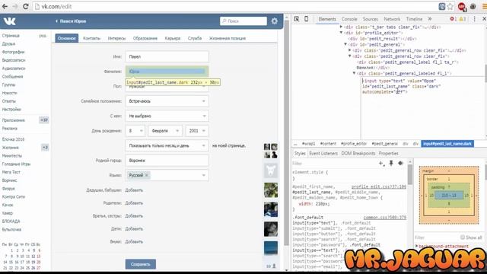Screen dimensions: 487x274
Task: Open the Event Listeners tab
Action: pyautogui.click(x=323, y=154)
